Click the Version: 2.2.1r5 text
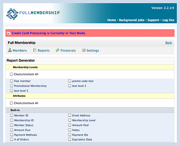This screenshot has width=180, height=146. [x=163, y=8]
